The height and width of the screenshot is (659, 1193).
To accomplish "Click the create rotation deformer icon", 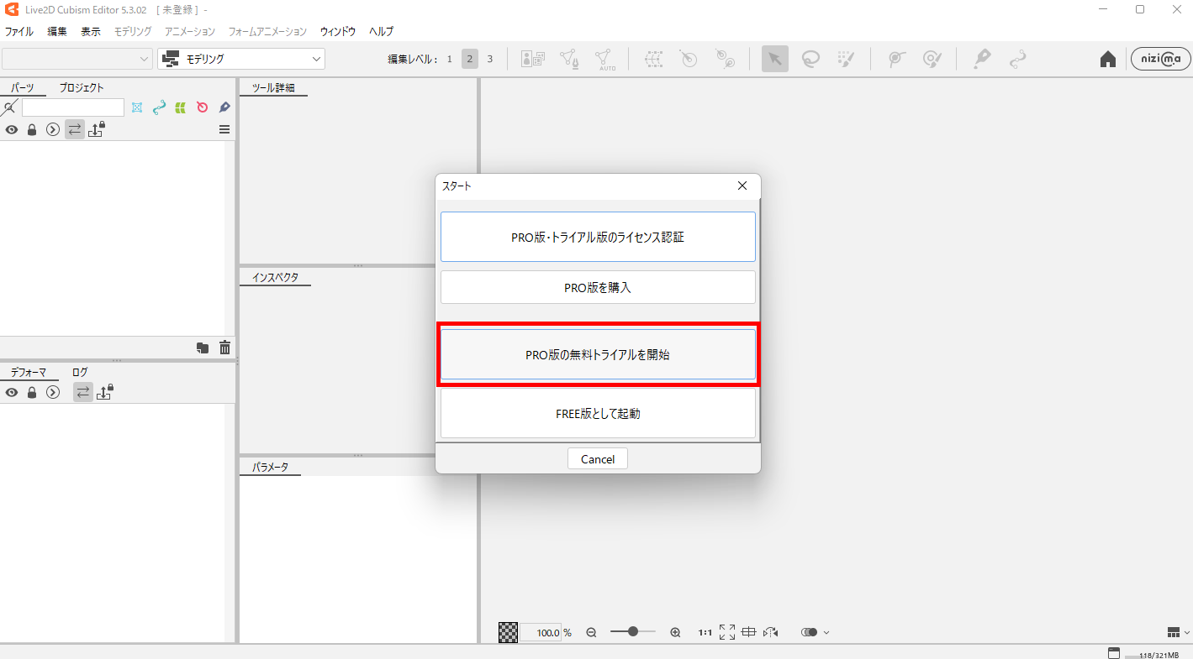I will coord(689,59).
